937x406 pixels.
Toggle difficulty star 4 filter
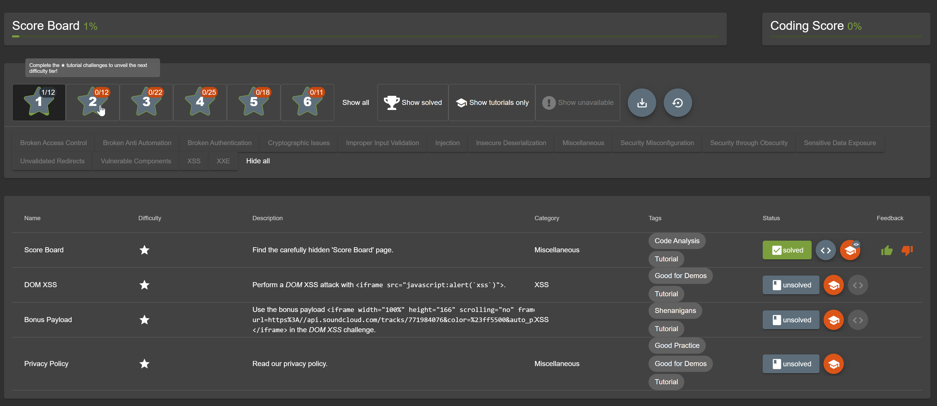pyautogui.click(x=200, y=102)
